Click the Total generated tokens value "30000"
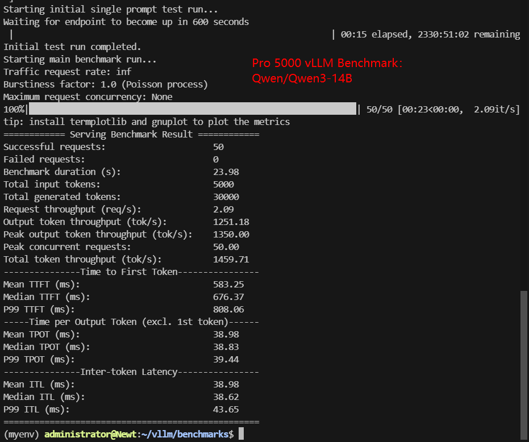This screenshot has width=529, height=442. 226,197
